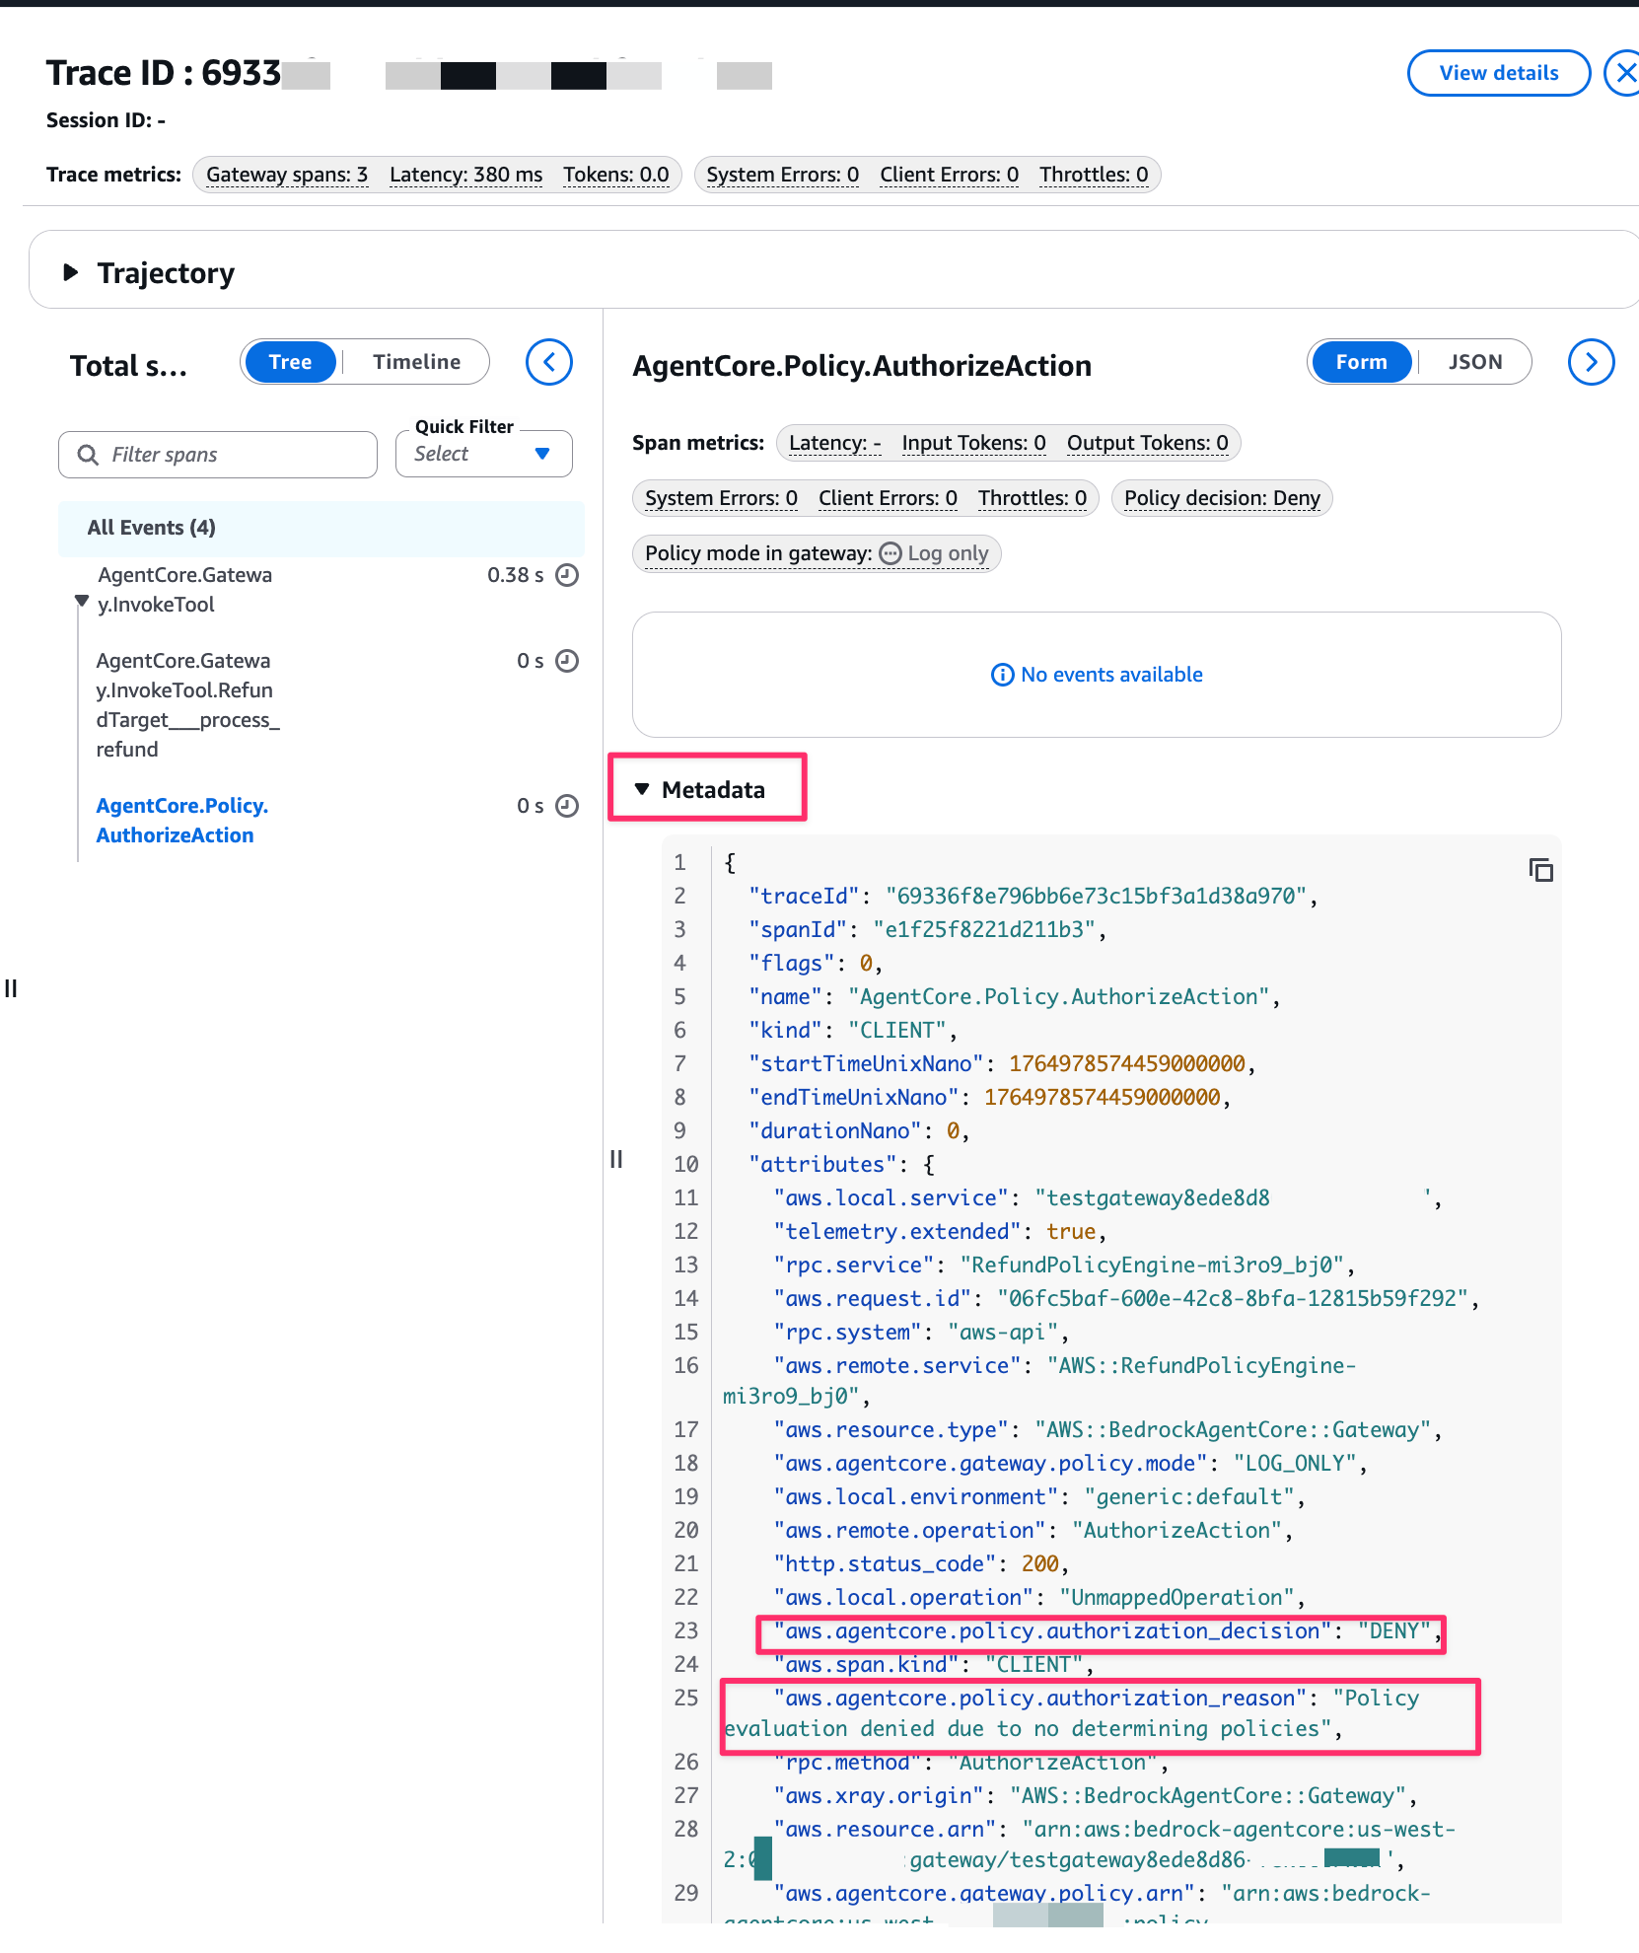Click clock icon beside AgentCore.Gateway.InvokeTool 0.38 s
1639x1953 pixels.
click(567, 575)
